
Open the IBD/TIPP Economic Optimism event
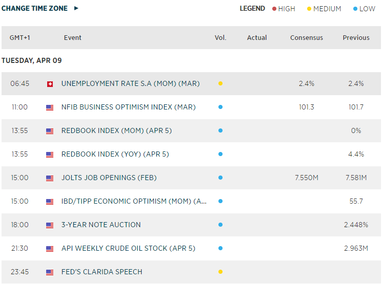tap(134, 201)
